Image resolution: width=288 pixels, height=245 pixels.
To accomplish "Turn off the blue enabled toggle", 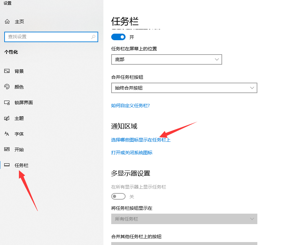I will (118, 37).
